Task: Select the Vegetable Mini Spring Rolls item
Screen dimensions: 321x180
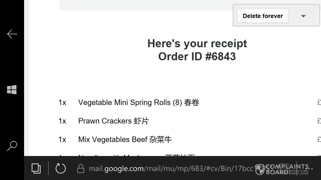Action: [x=139, y=102]
